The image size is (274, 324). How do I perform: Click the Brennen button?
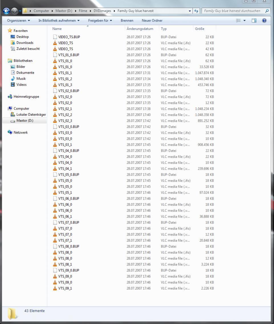click(127, 21)
